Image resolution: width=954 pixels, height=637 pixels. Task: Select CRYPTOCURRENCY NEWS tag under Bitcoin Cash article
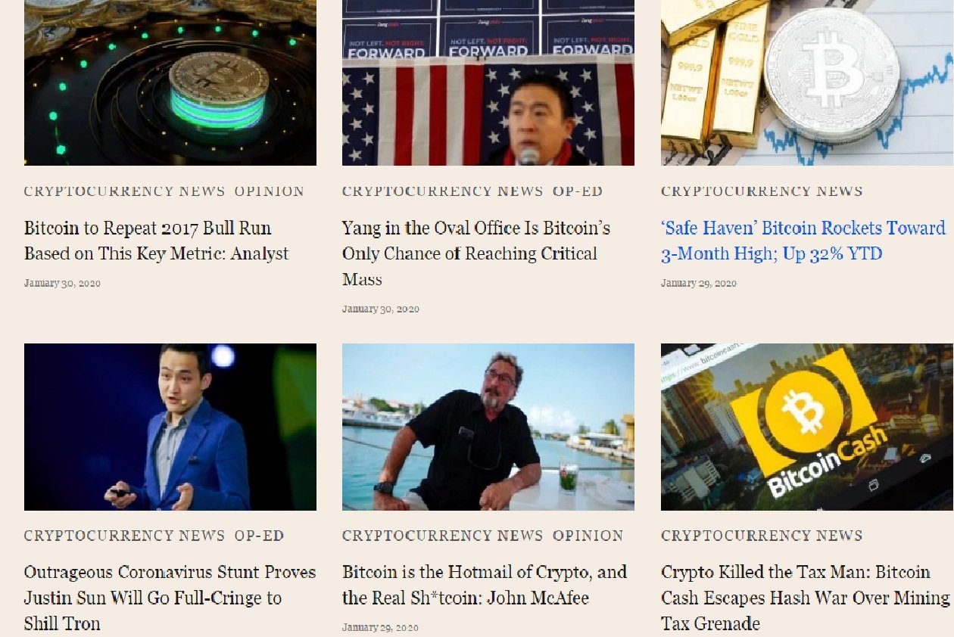click(762, 536)
